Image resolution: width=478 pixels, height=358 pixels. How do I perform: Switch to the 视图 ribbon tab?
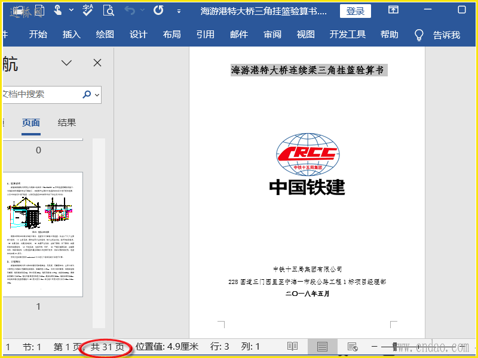306,35
